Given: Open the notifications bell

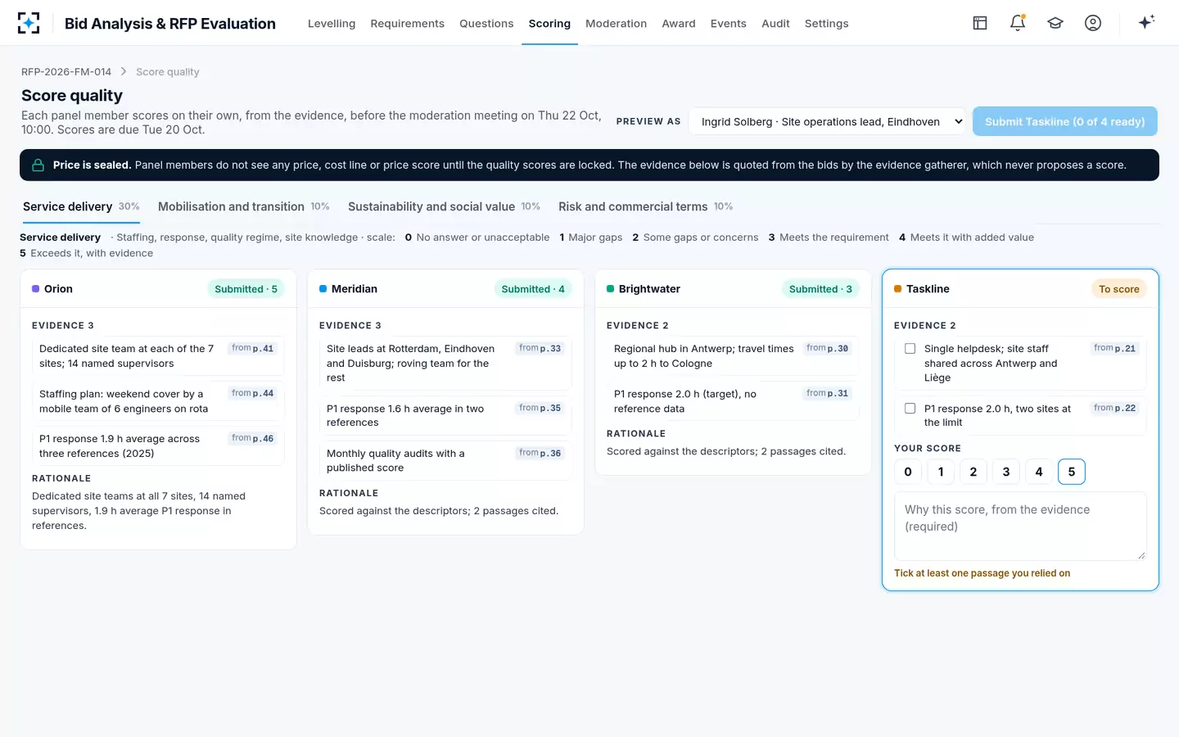Looking at the screenshot, I should coord(1018,23).
